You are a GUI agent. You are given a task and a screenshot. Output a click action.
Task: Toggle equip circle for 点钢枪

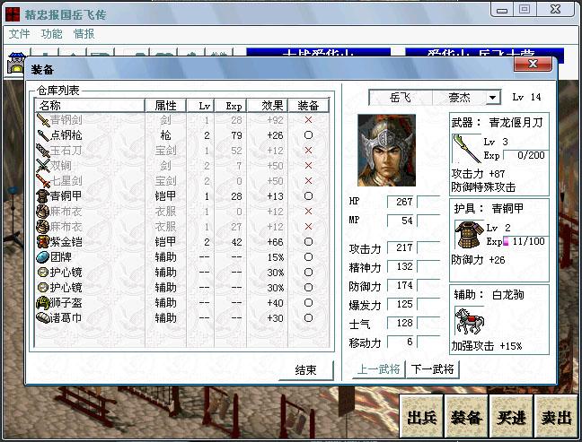click(308, 135)
